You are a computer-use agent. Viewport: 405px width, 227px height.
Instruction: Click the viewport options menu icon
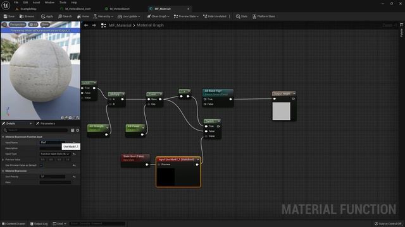pos(4,25)
